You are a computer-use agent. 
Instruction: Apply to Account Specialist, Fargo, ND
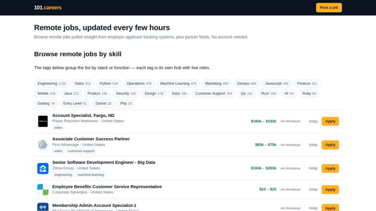(x=330, y=121)
